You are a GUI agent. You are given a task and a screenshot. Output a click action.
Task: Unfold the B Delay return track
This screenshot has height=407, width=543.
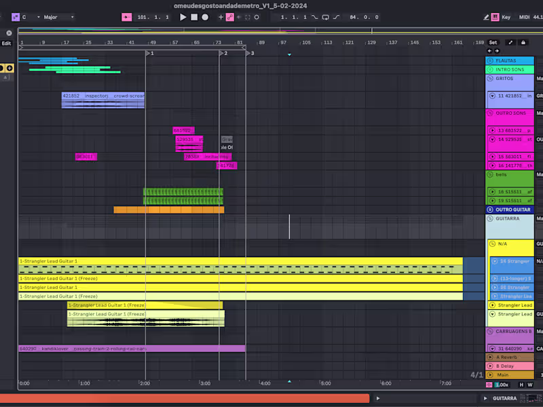tap(491, 366)
